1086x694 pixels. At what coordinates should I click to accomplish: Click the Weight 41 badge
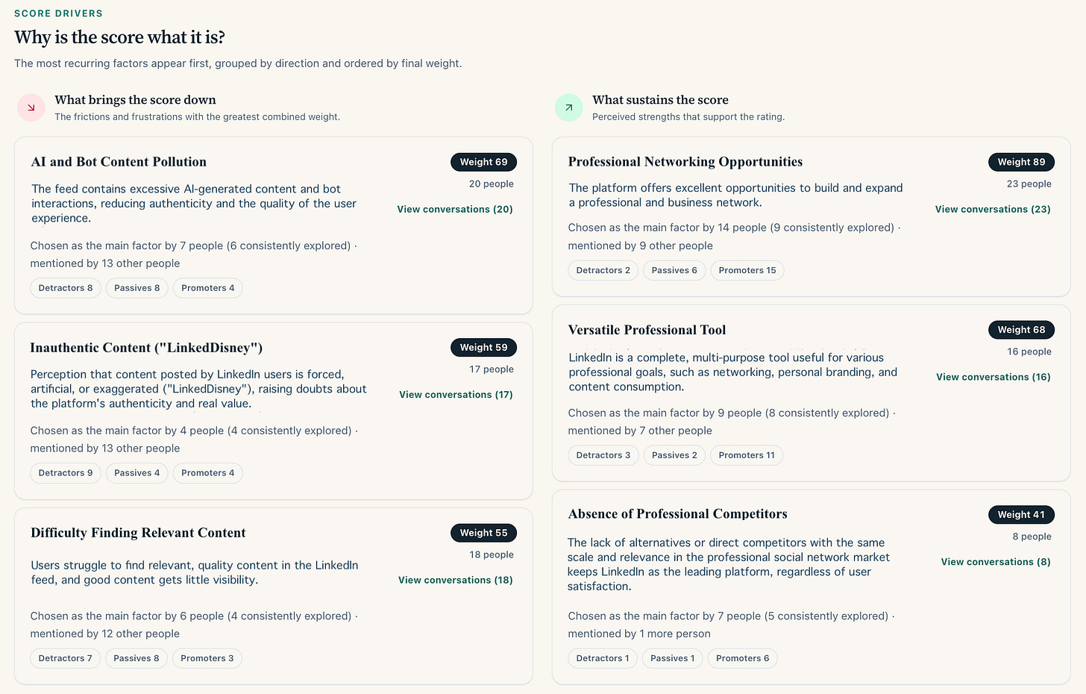[1021, 515]
